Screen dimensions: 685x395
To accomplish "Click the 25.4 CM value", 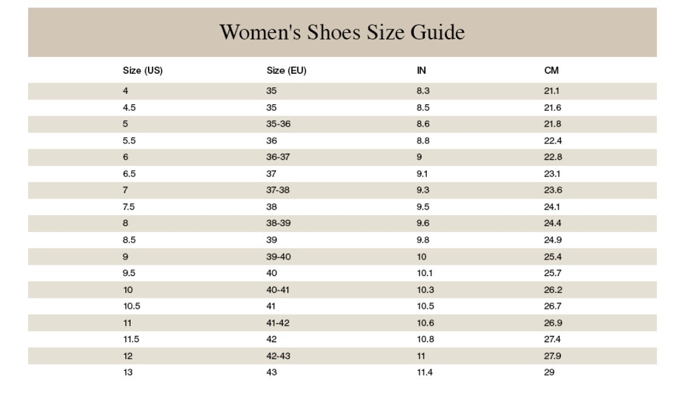I will point(553,257).
